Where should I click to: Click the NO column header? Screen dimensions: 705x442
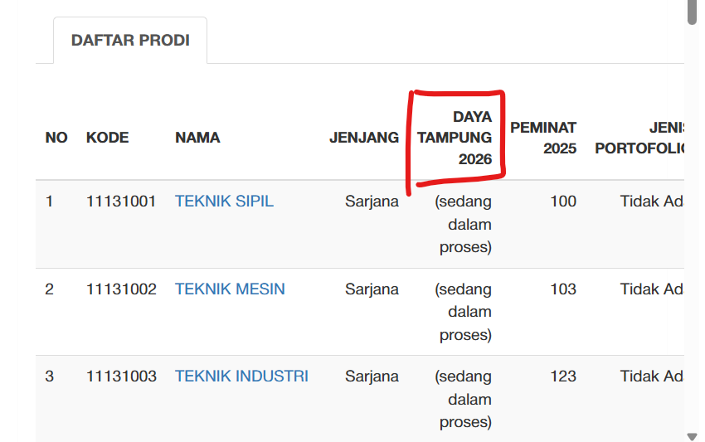pos(56,137)
